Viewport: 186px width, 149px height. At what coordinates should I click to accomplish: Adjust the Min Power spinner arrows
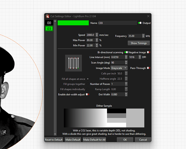pyautogui.click(x=97, y=45)
